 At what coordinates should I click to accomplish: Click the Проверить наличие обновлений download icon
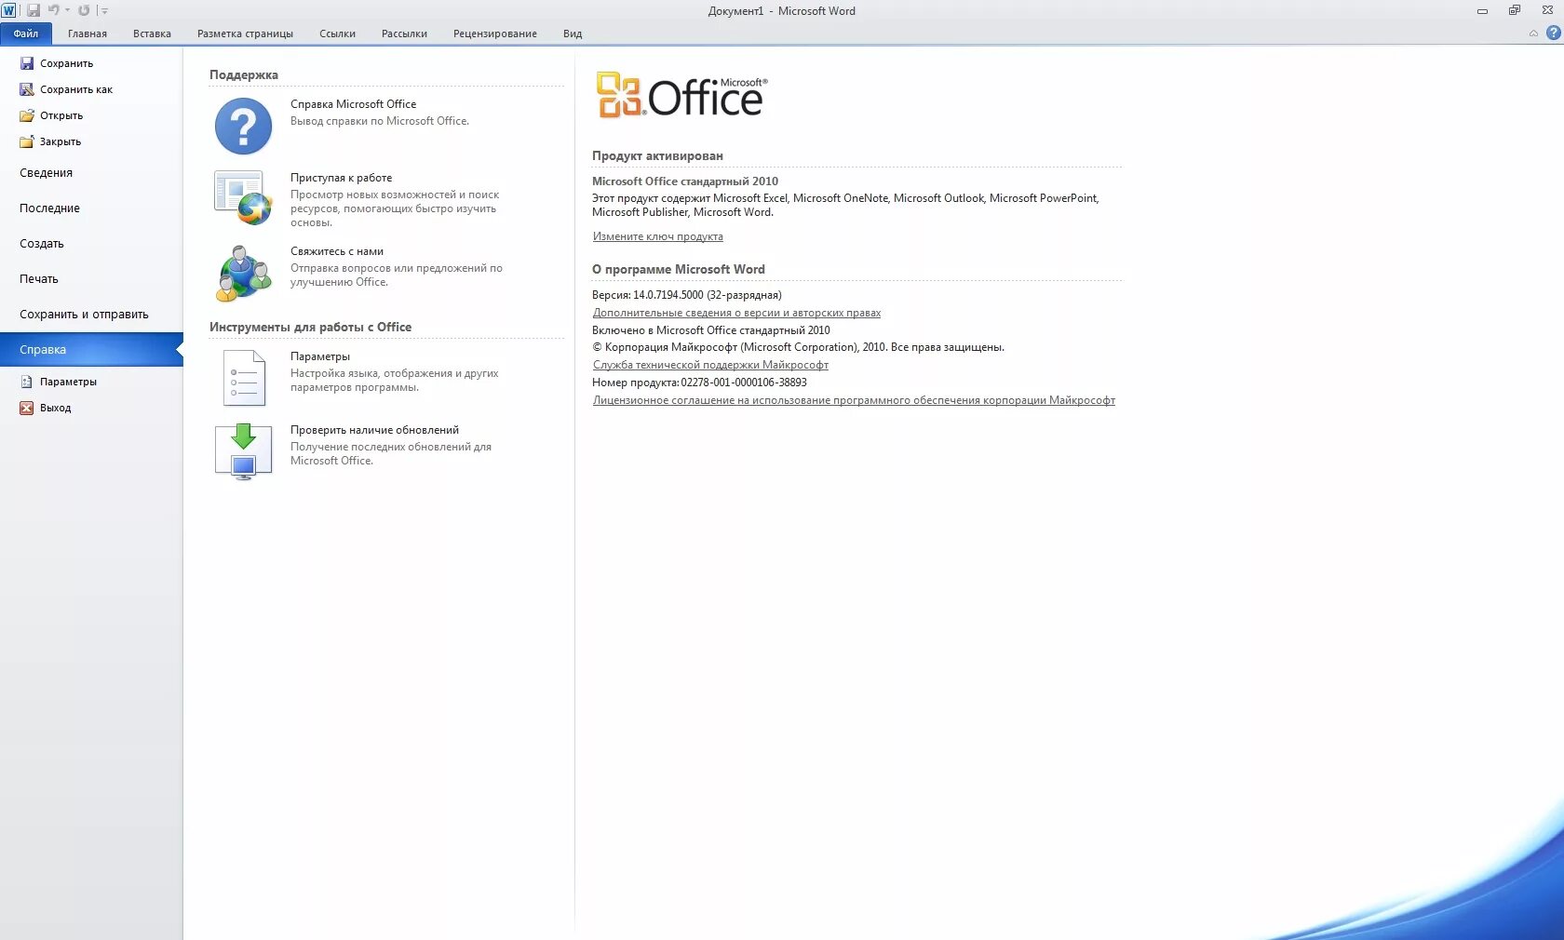[244, 451]
